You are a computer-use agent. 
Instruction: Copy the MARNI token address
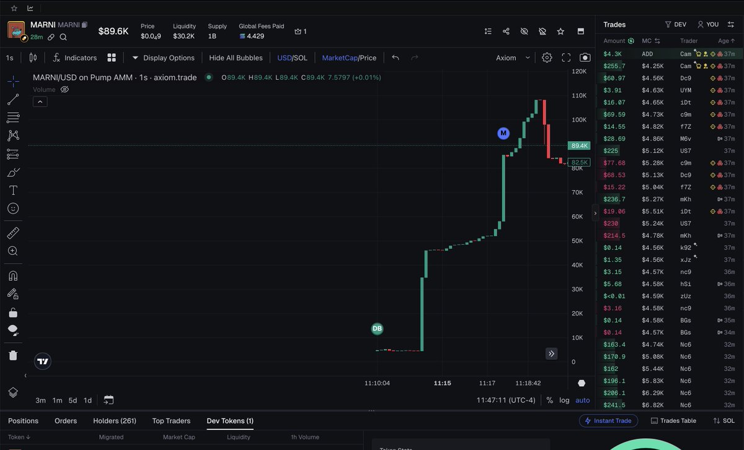[84, 25]
